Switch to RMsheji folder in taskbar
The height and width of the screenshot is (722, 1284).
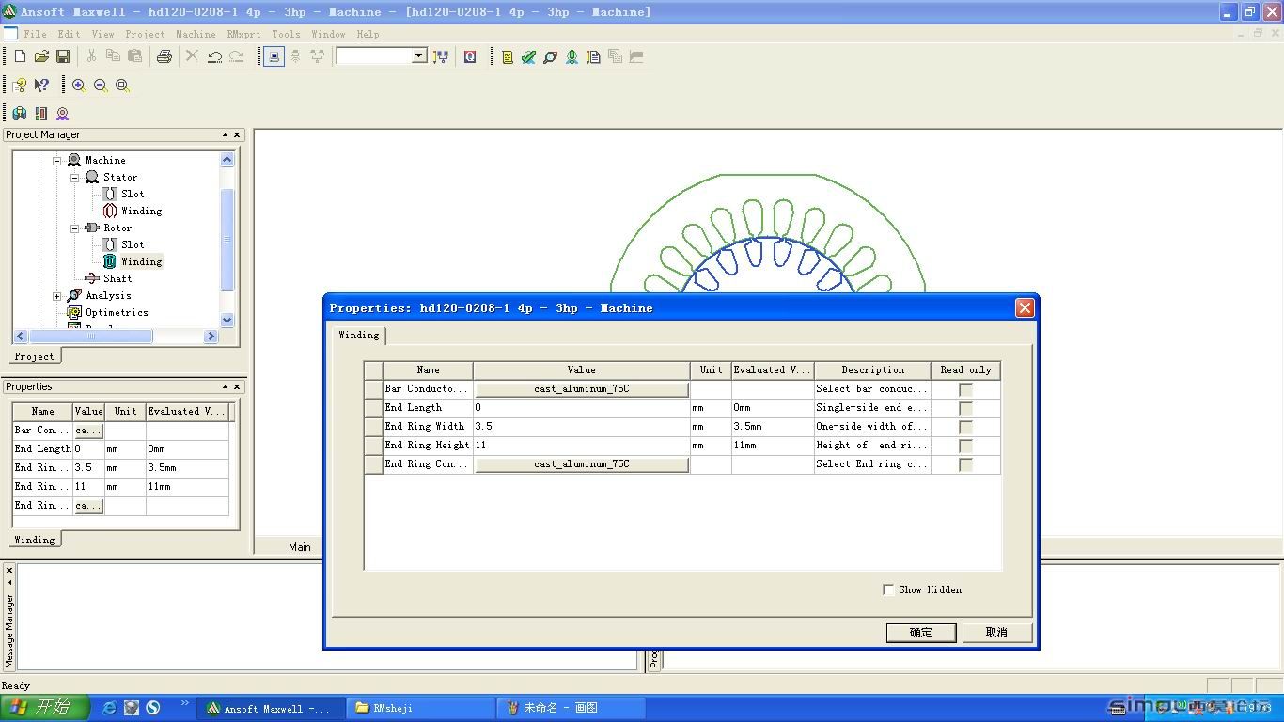click(420, 708)
